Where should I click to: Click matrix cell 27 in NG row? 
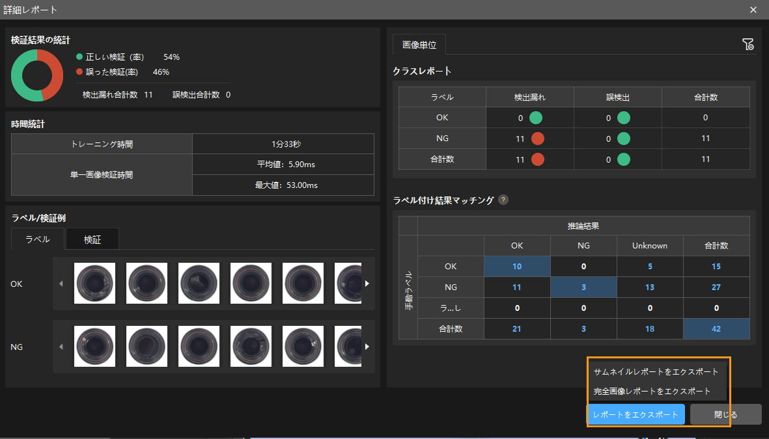[x=716, y=287]
